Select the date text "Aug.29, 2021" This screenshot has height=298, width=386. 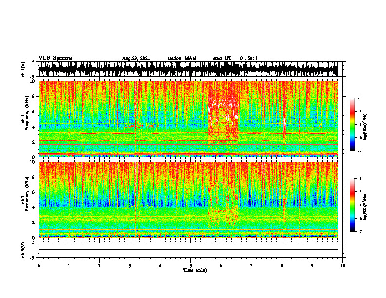(136, 58)
